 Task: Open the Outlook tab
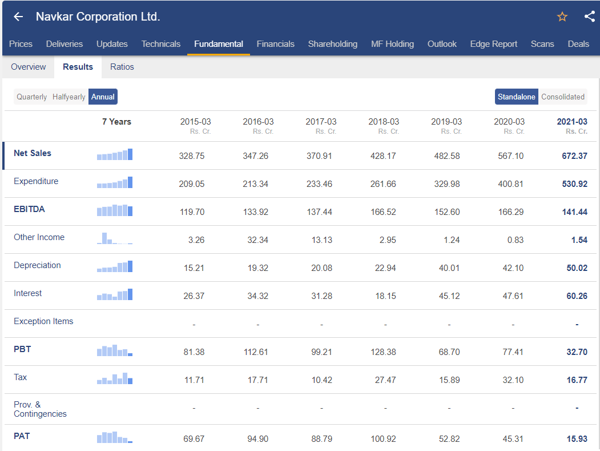[x=442, y=43]
